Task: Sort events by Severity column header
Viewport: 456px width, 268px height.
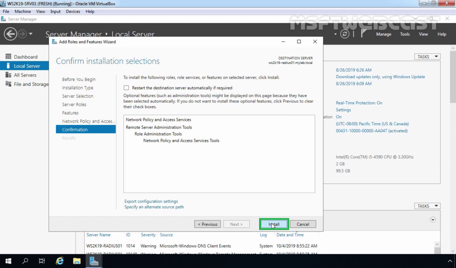Action: click(x=148, y=235)
